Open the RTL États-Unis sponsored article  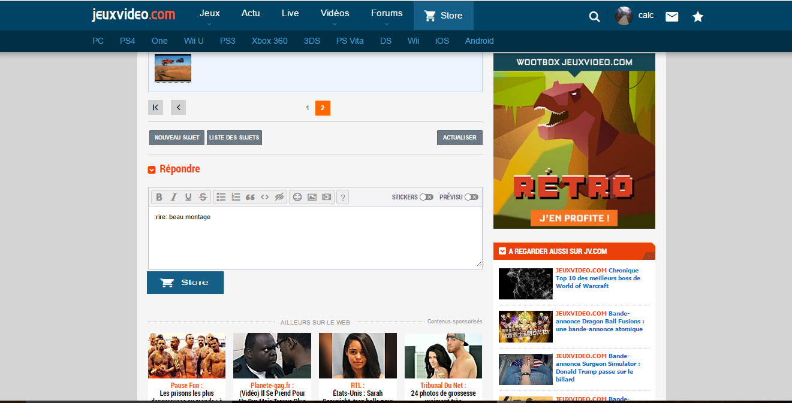pos(358,366)
